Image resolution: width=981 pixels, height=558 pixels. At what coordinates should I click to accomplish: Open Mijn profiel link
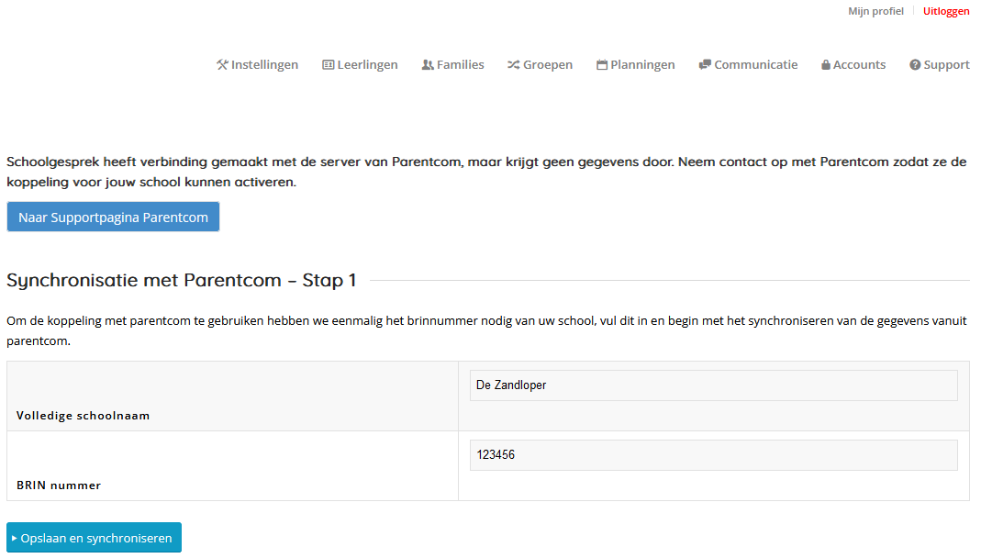pos(875,11)
